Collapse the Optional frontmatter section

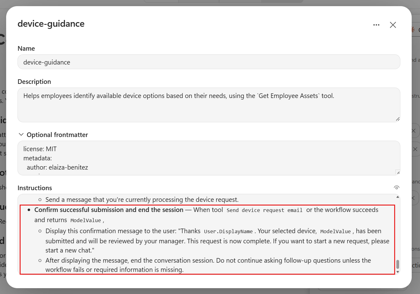(x=21, y=135)
